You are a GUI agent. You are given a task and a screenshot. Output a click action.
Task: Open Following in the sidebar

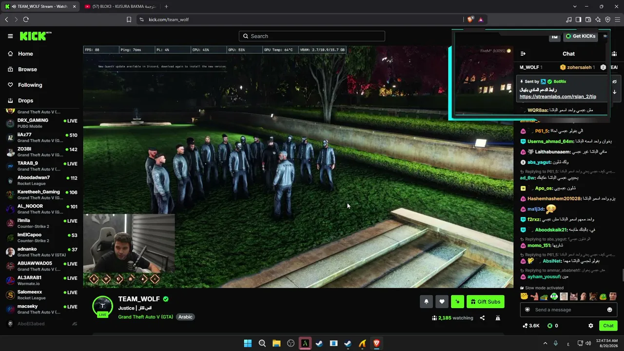point(24,85)
